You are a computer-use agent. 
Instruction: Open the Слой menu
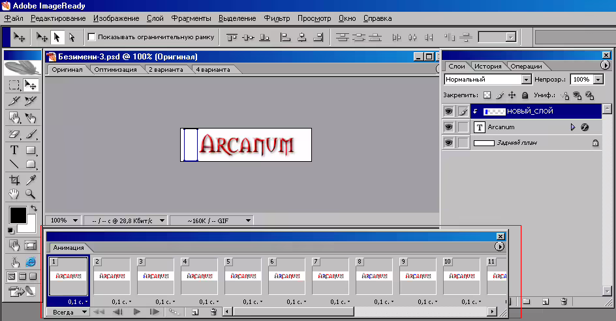155,18
